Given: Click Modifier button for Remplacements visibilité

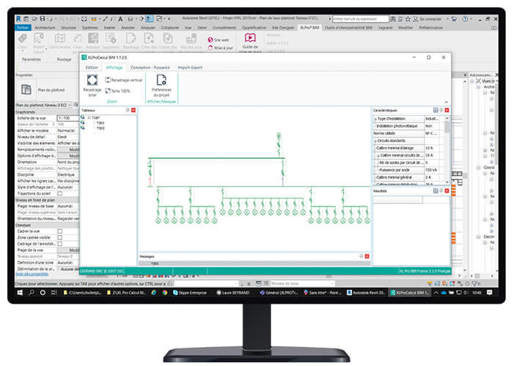Looking at the screenshot, I should (68, 149).
